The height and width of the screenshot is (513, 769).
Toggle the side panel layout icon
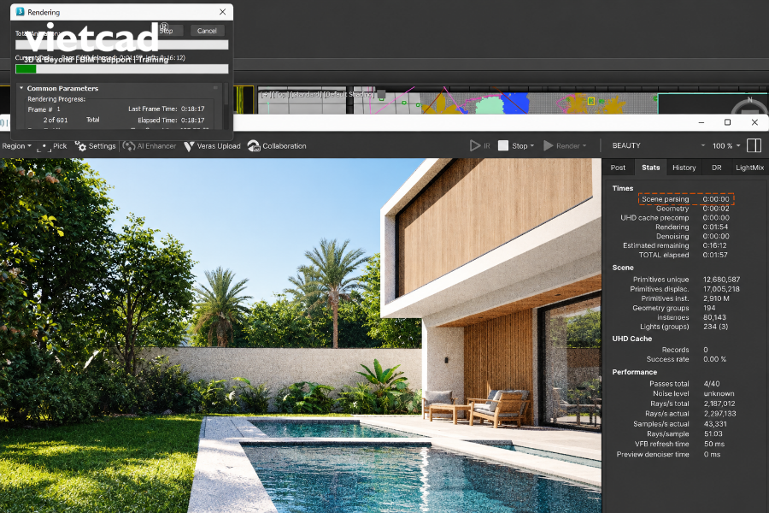coord(754,146)
